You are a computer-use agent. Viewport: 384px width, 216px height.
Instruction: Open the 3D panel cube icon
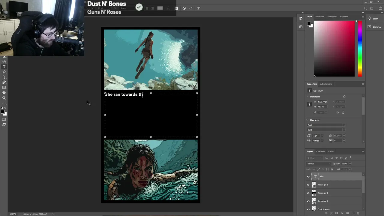(301, 27)
